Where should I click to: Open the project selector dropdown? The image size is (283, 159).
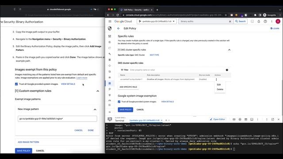(x=157, y=21)
